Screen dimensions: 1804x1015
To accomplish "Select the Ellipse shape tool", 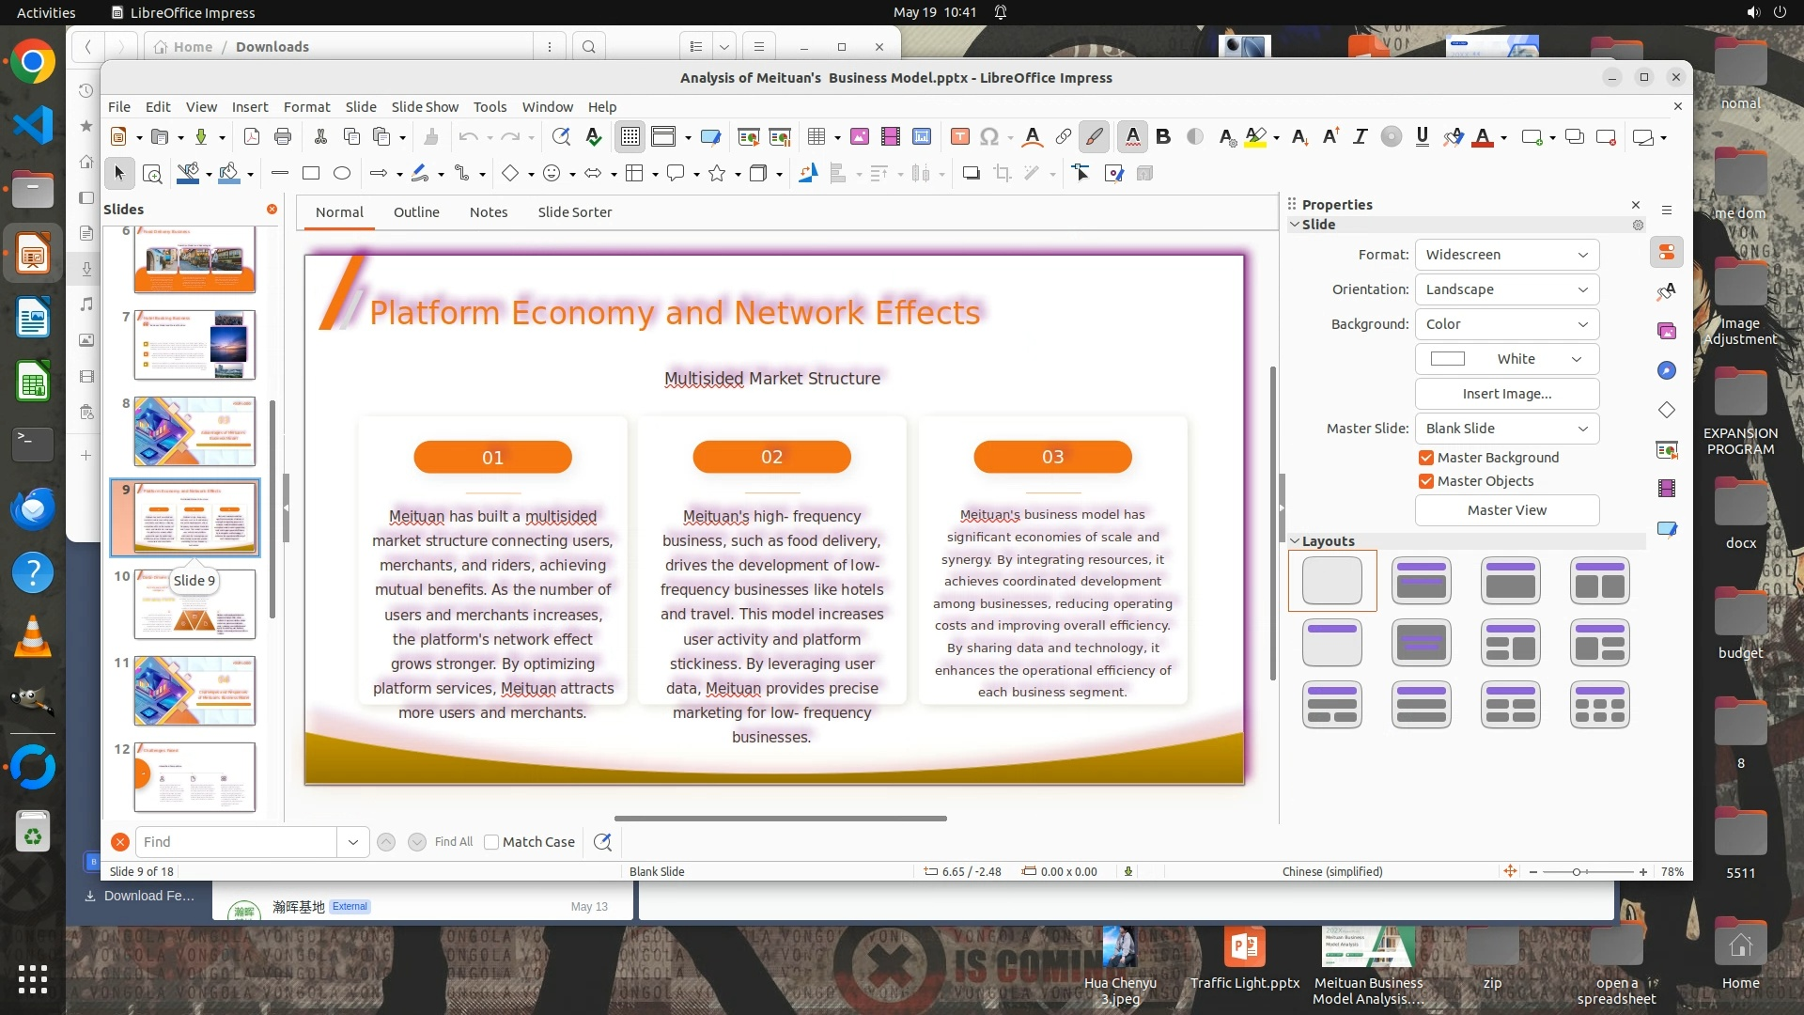I will (342, 174).
